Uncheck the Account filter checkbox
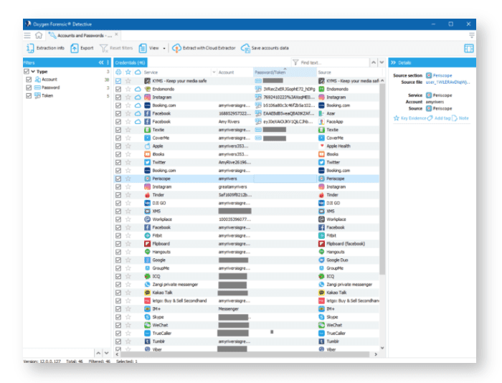 pos(29,80)
